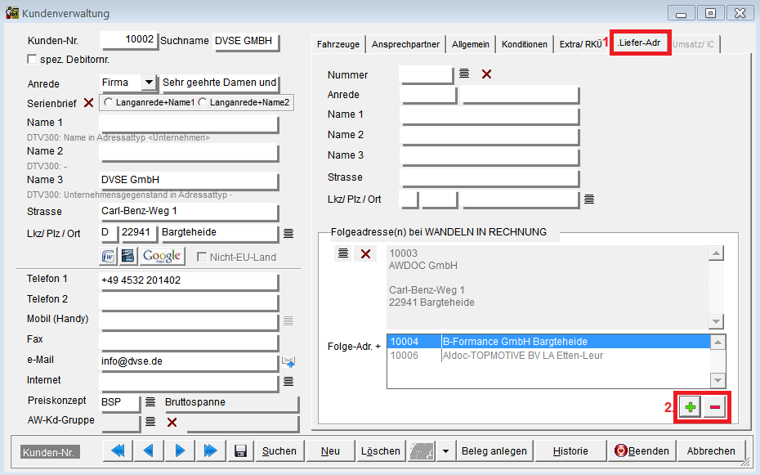Select the Langanrede+Name2 radio option

coord(202,102)
